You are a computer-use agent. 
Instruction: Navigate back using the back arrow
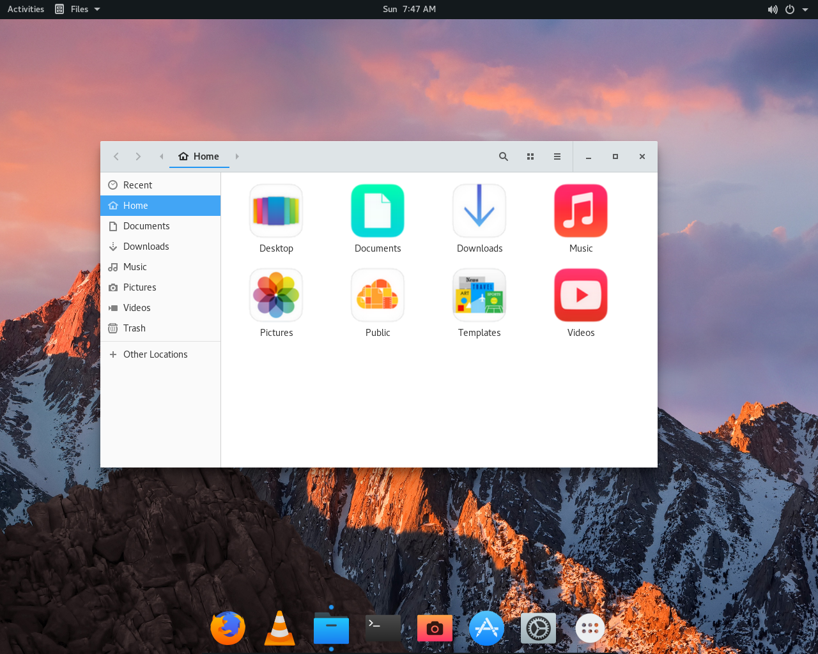click(116, 156)
